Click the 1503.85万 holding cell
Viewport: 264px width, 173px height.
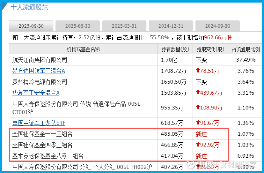(173, 93)
